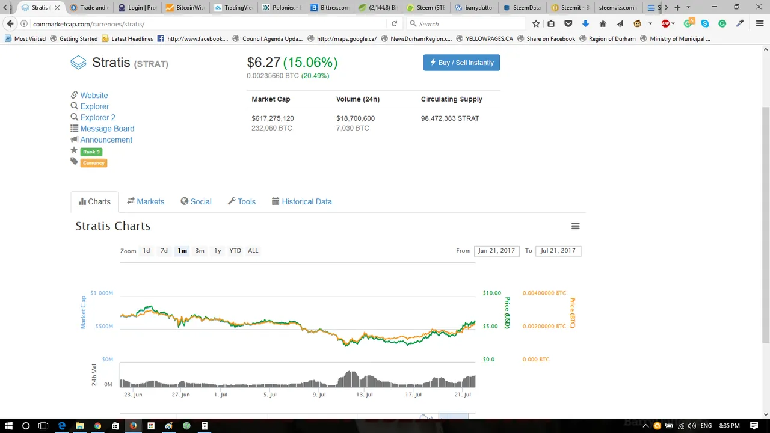Show hidden system tray icons

coord(646,426)
